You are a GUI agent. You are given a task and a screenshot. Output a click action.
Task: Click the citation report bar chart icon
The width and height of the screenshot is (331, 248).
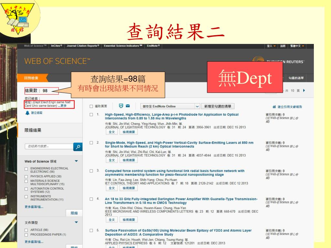click(x=274, y=107)
